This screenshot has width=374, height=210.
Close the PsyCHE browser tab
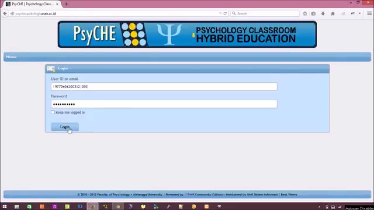tap(57, 4)
